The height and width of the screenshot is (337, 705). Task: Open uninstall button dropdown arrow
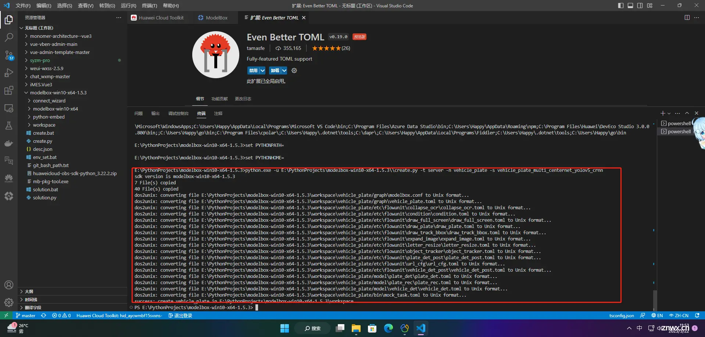(x=284, y=70)
